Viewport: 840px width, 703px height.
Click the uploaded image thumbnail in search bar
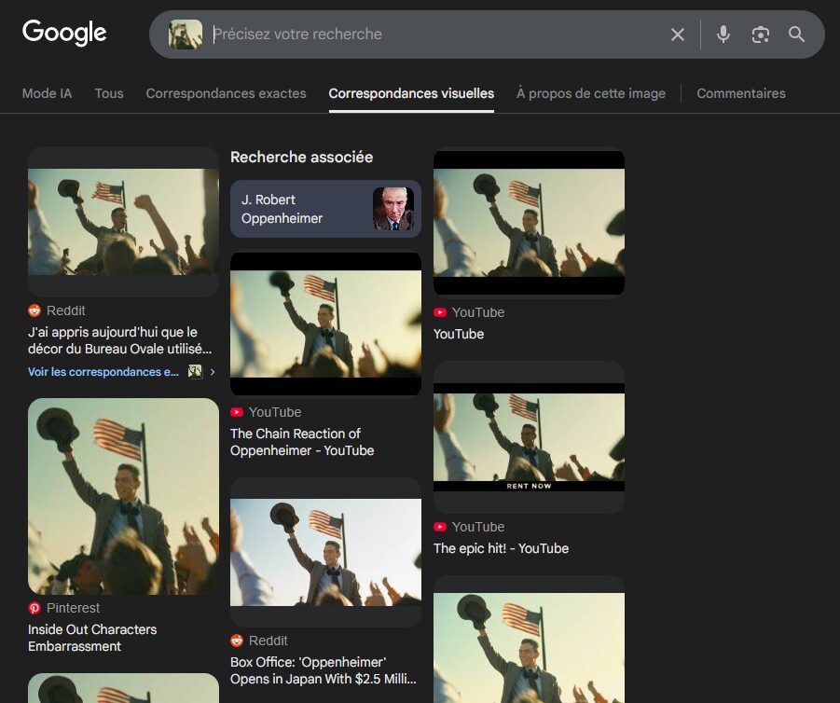click(x=185, y=34)
